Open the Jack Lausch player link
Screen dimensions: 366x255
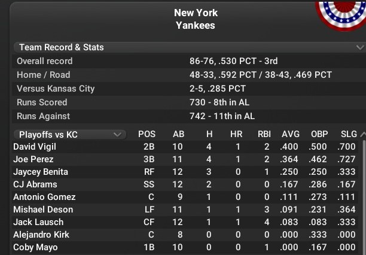[38, 222]
